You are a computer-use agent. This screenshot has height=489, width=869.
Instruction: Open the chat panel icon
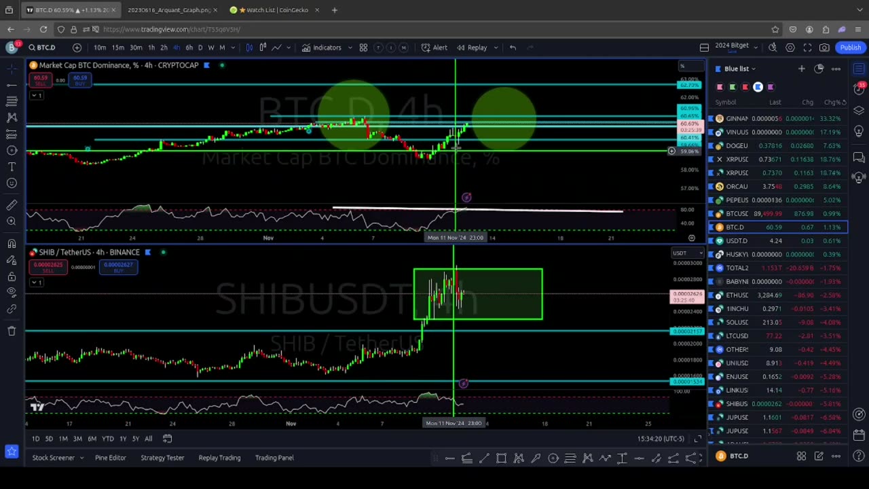pyautogui.click(x=859, y=158)
